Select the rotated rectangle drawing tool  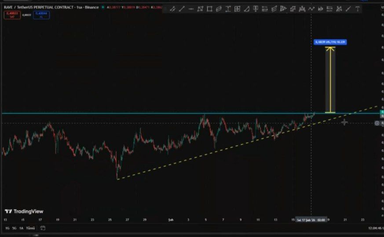pyautogui.click(x=200, y=9)
